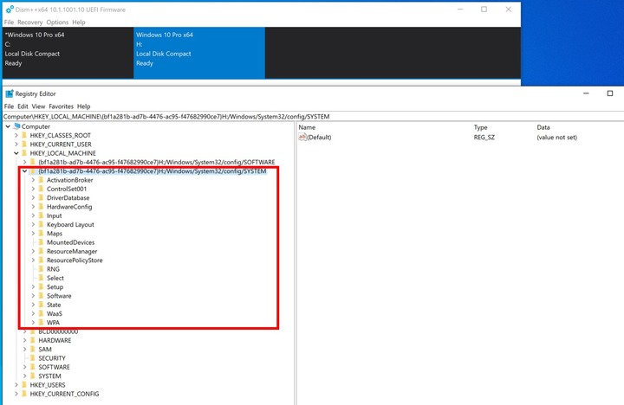Select the Input key
The width and height of the screenshot is (624, 405).
[54, 215]
